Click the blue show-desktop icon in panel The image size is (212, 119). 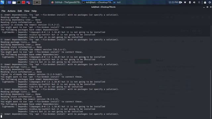click(x=9, y=2)
